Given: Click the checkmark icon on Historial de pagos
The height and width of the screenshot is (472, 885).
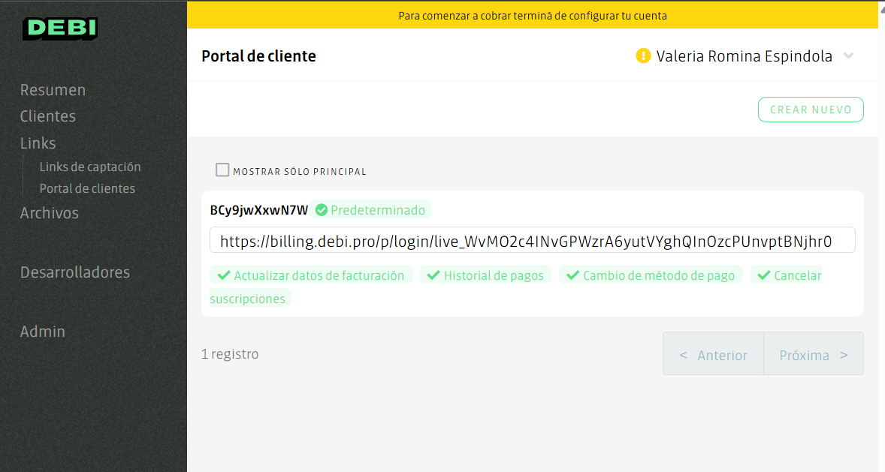Looking at the screenshot, I should [x=433, y=275].
